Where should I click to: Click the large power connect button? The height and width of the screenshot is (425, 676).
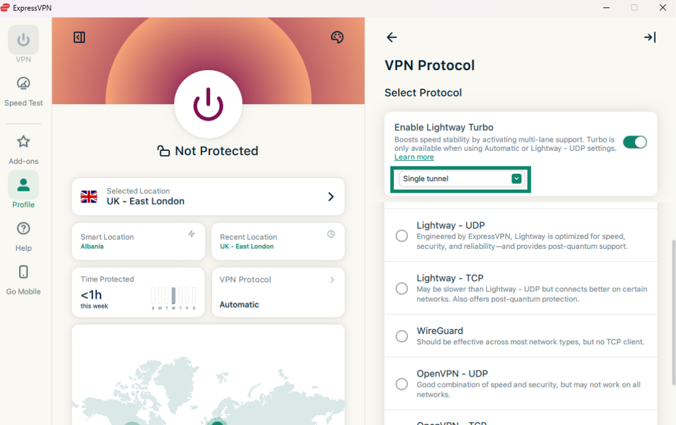pos(208,103)
